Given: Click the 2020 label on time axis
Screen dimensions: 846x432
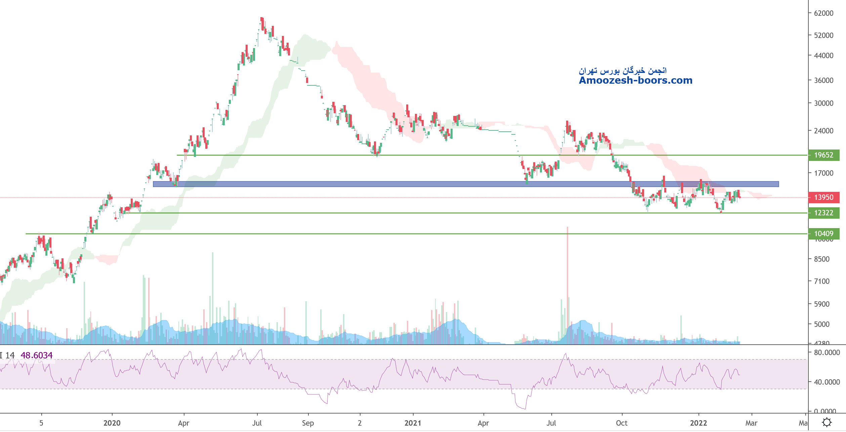Looking at the screenshot, I should tap(112, 423).
